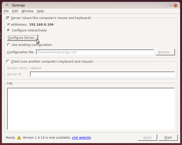182x145 pixels.
Task: Click the Configure Server button
Action: (x=23, y=38)
